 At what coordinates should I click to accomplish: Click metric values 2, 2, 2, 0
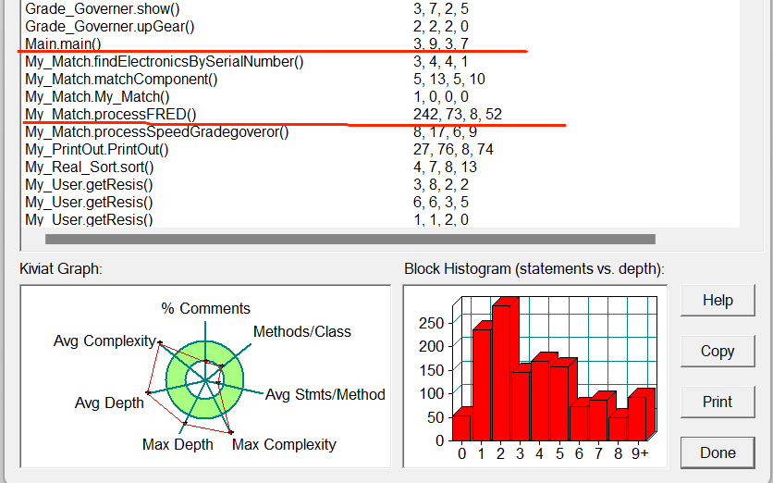tap(441, 26)
